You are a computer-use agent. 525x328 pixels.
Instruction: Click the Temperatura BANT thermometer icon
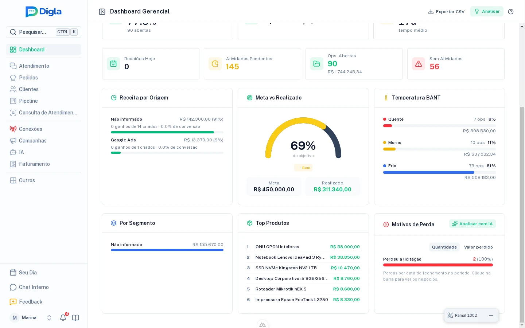386,98
